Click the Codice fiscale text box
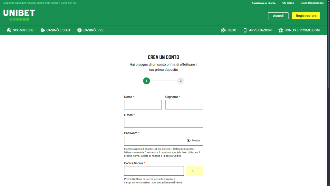330x186 pixels. 154,171
